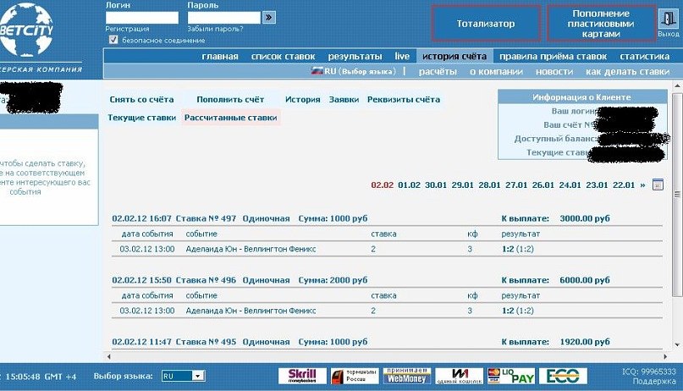
Task: Select date 29.01 in history
Action: (463, 185)
